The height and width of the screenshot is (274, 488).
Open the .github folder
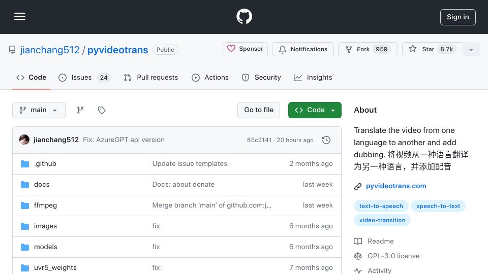[x=45, y=164]
